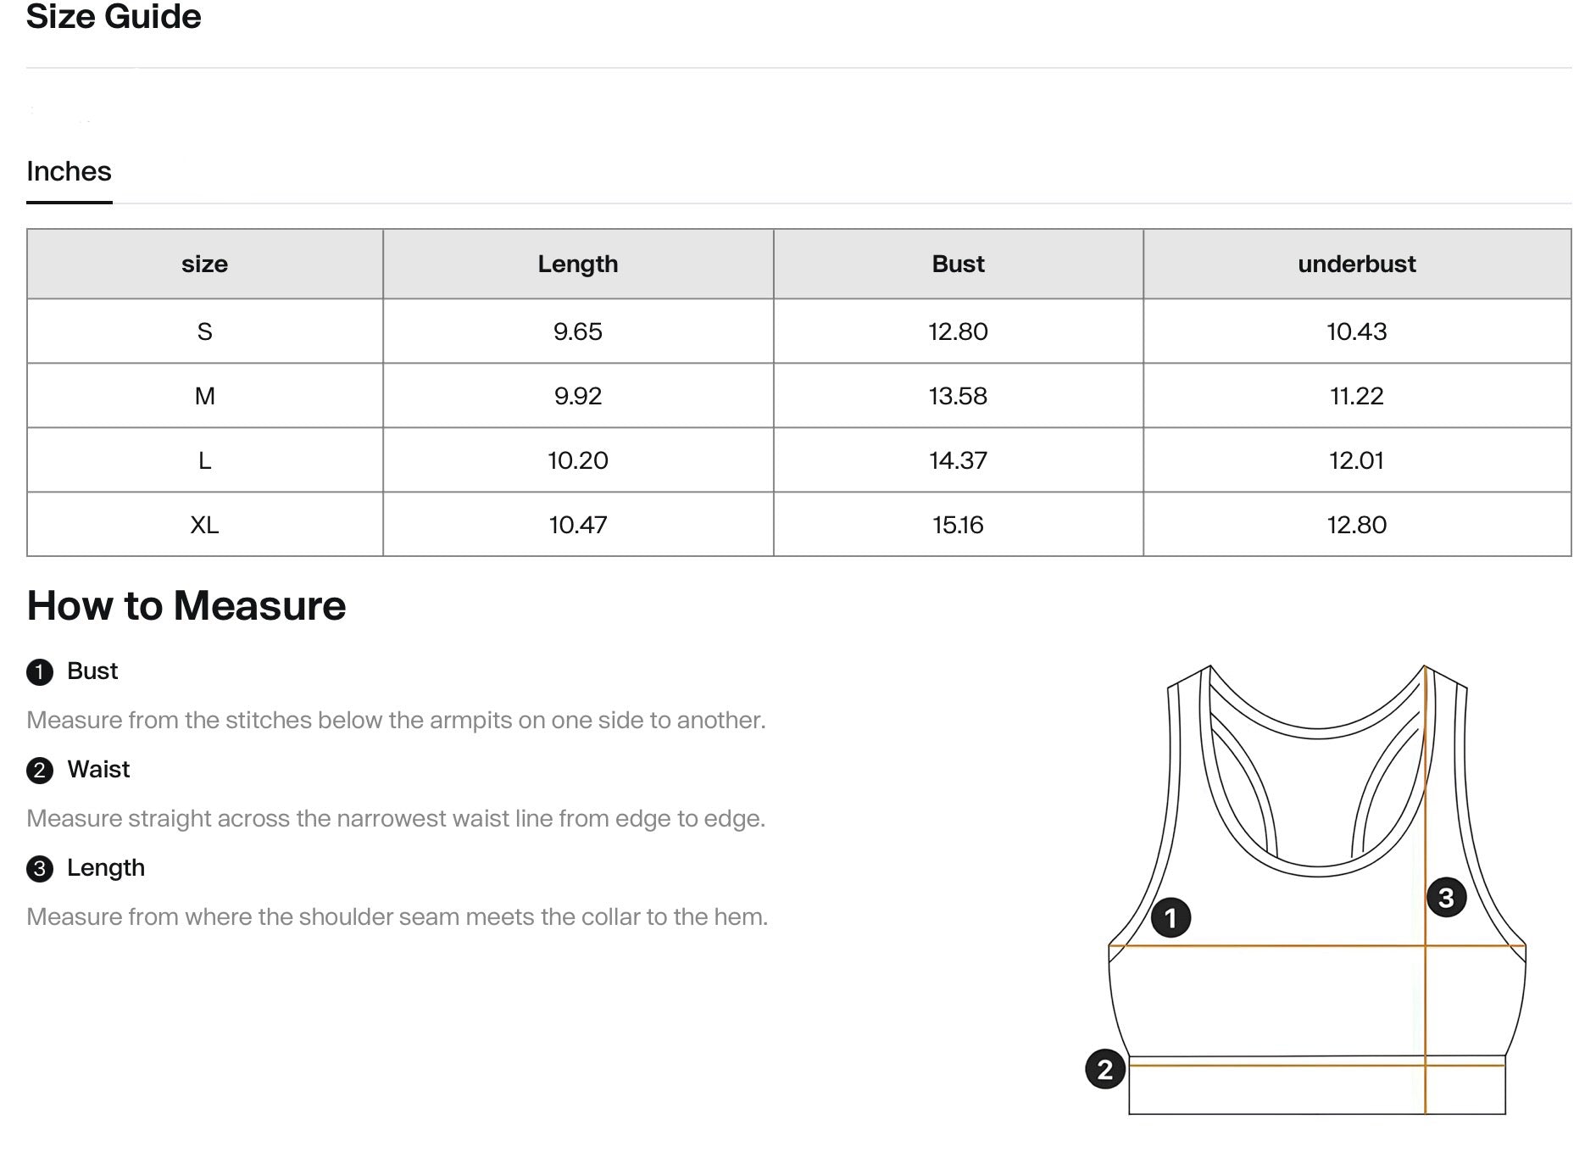The width and height of the screenshot is (1596, 1175).
Task: Click the 'Bust' measurement label
Action: (x=92, y=671)
